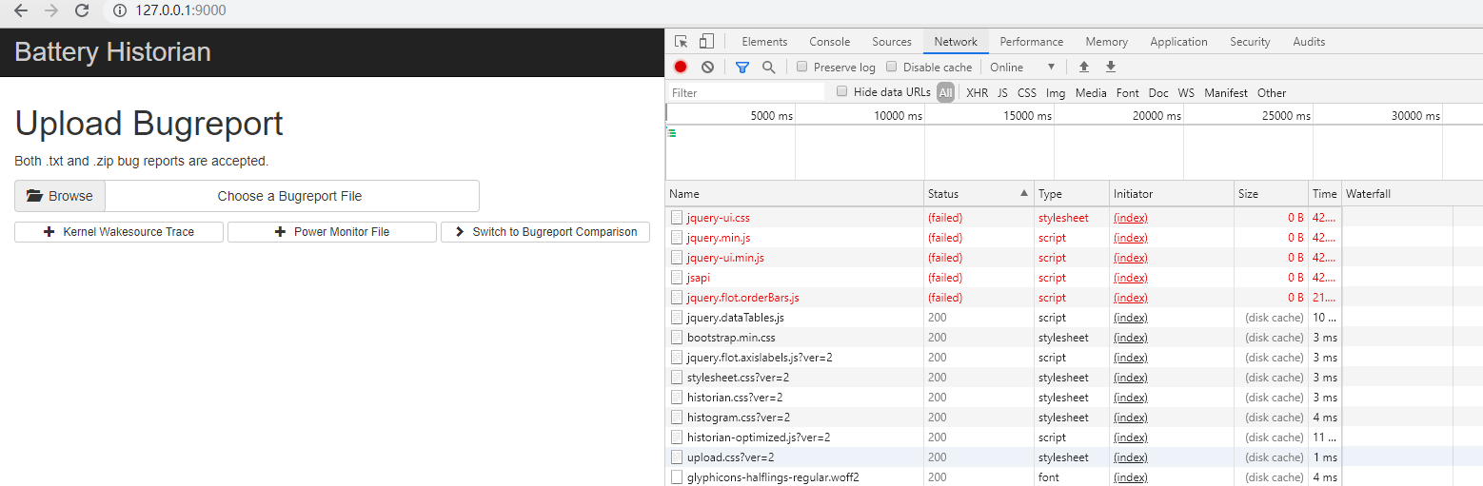Click the file icon of the jquery-ui.css row

[677, 218]
